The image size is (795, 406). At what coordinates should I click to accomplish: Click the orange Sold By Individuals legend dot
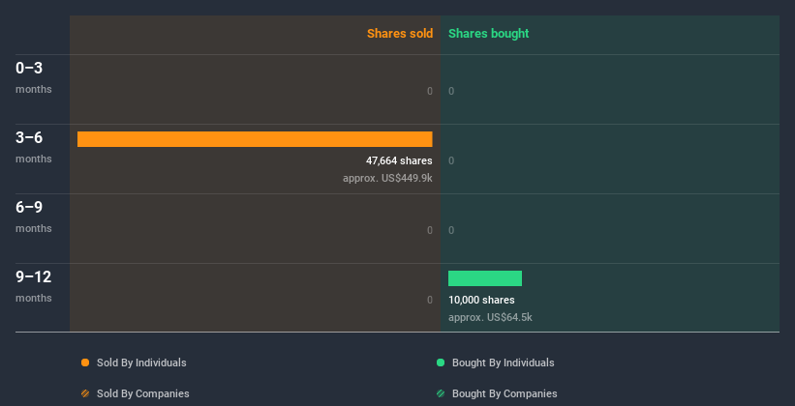[85, 362]
